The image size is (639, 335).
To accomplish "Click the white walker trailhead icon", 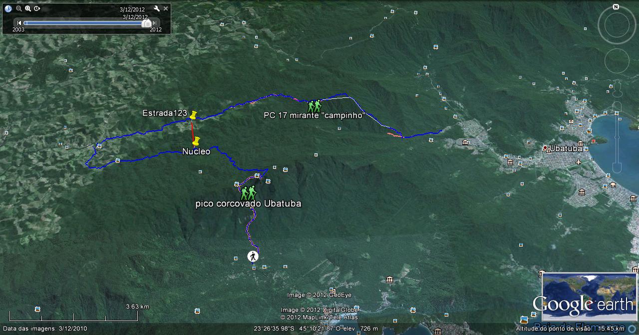I will click(x=253, y=256).
